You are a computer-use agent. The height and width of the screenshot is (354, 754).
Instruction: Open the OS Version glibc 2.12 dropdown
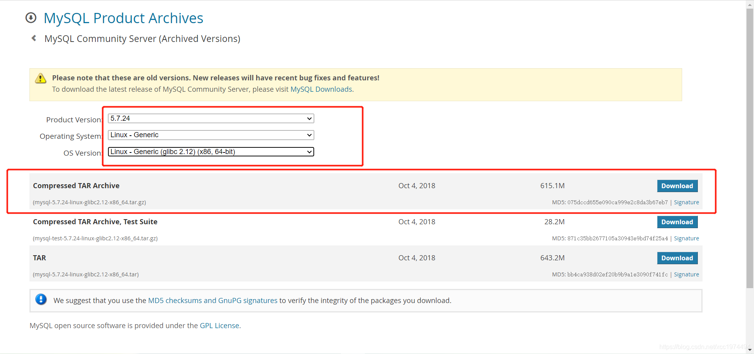point(211,152)
